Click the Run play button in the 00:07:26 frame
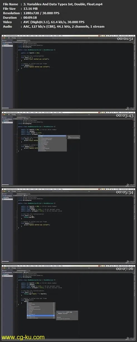The image size is (137, 342). click(9, 268)
